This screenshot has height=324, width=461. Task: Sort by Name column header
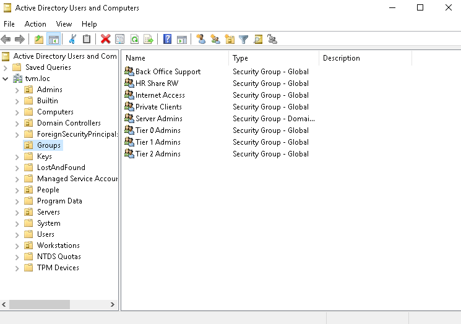tap(175, 58)
